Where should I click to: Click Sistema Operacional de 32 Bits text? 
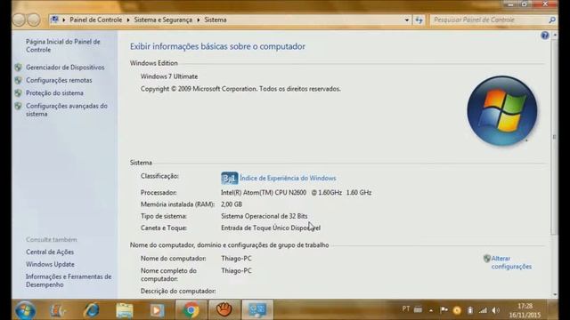click(264, 216)
